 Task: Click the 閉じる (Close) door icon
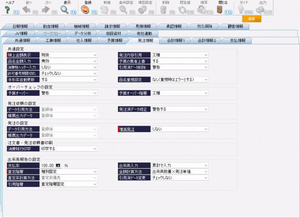click(222, 10)
